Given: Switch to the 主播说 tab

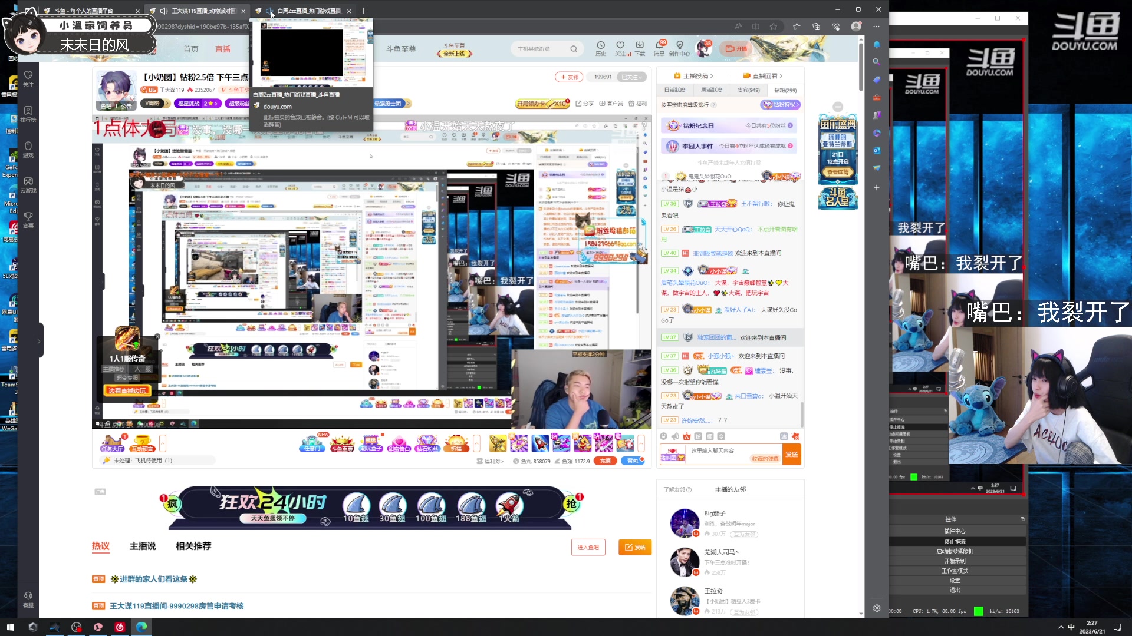Looking at the screenshot, I should pos(143,546).
